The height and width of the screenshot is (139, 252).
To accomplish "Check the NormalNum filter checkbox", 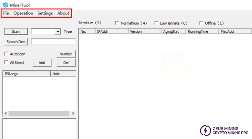I will [x=117, y=23].
